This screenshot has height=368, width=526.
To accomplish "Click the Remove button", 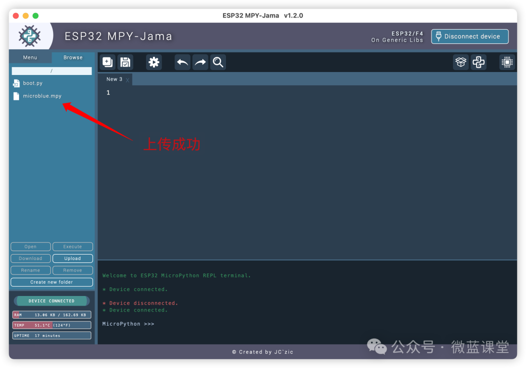I will (x=73, y=270).
